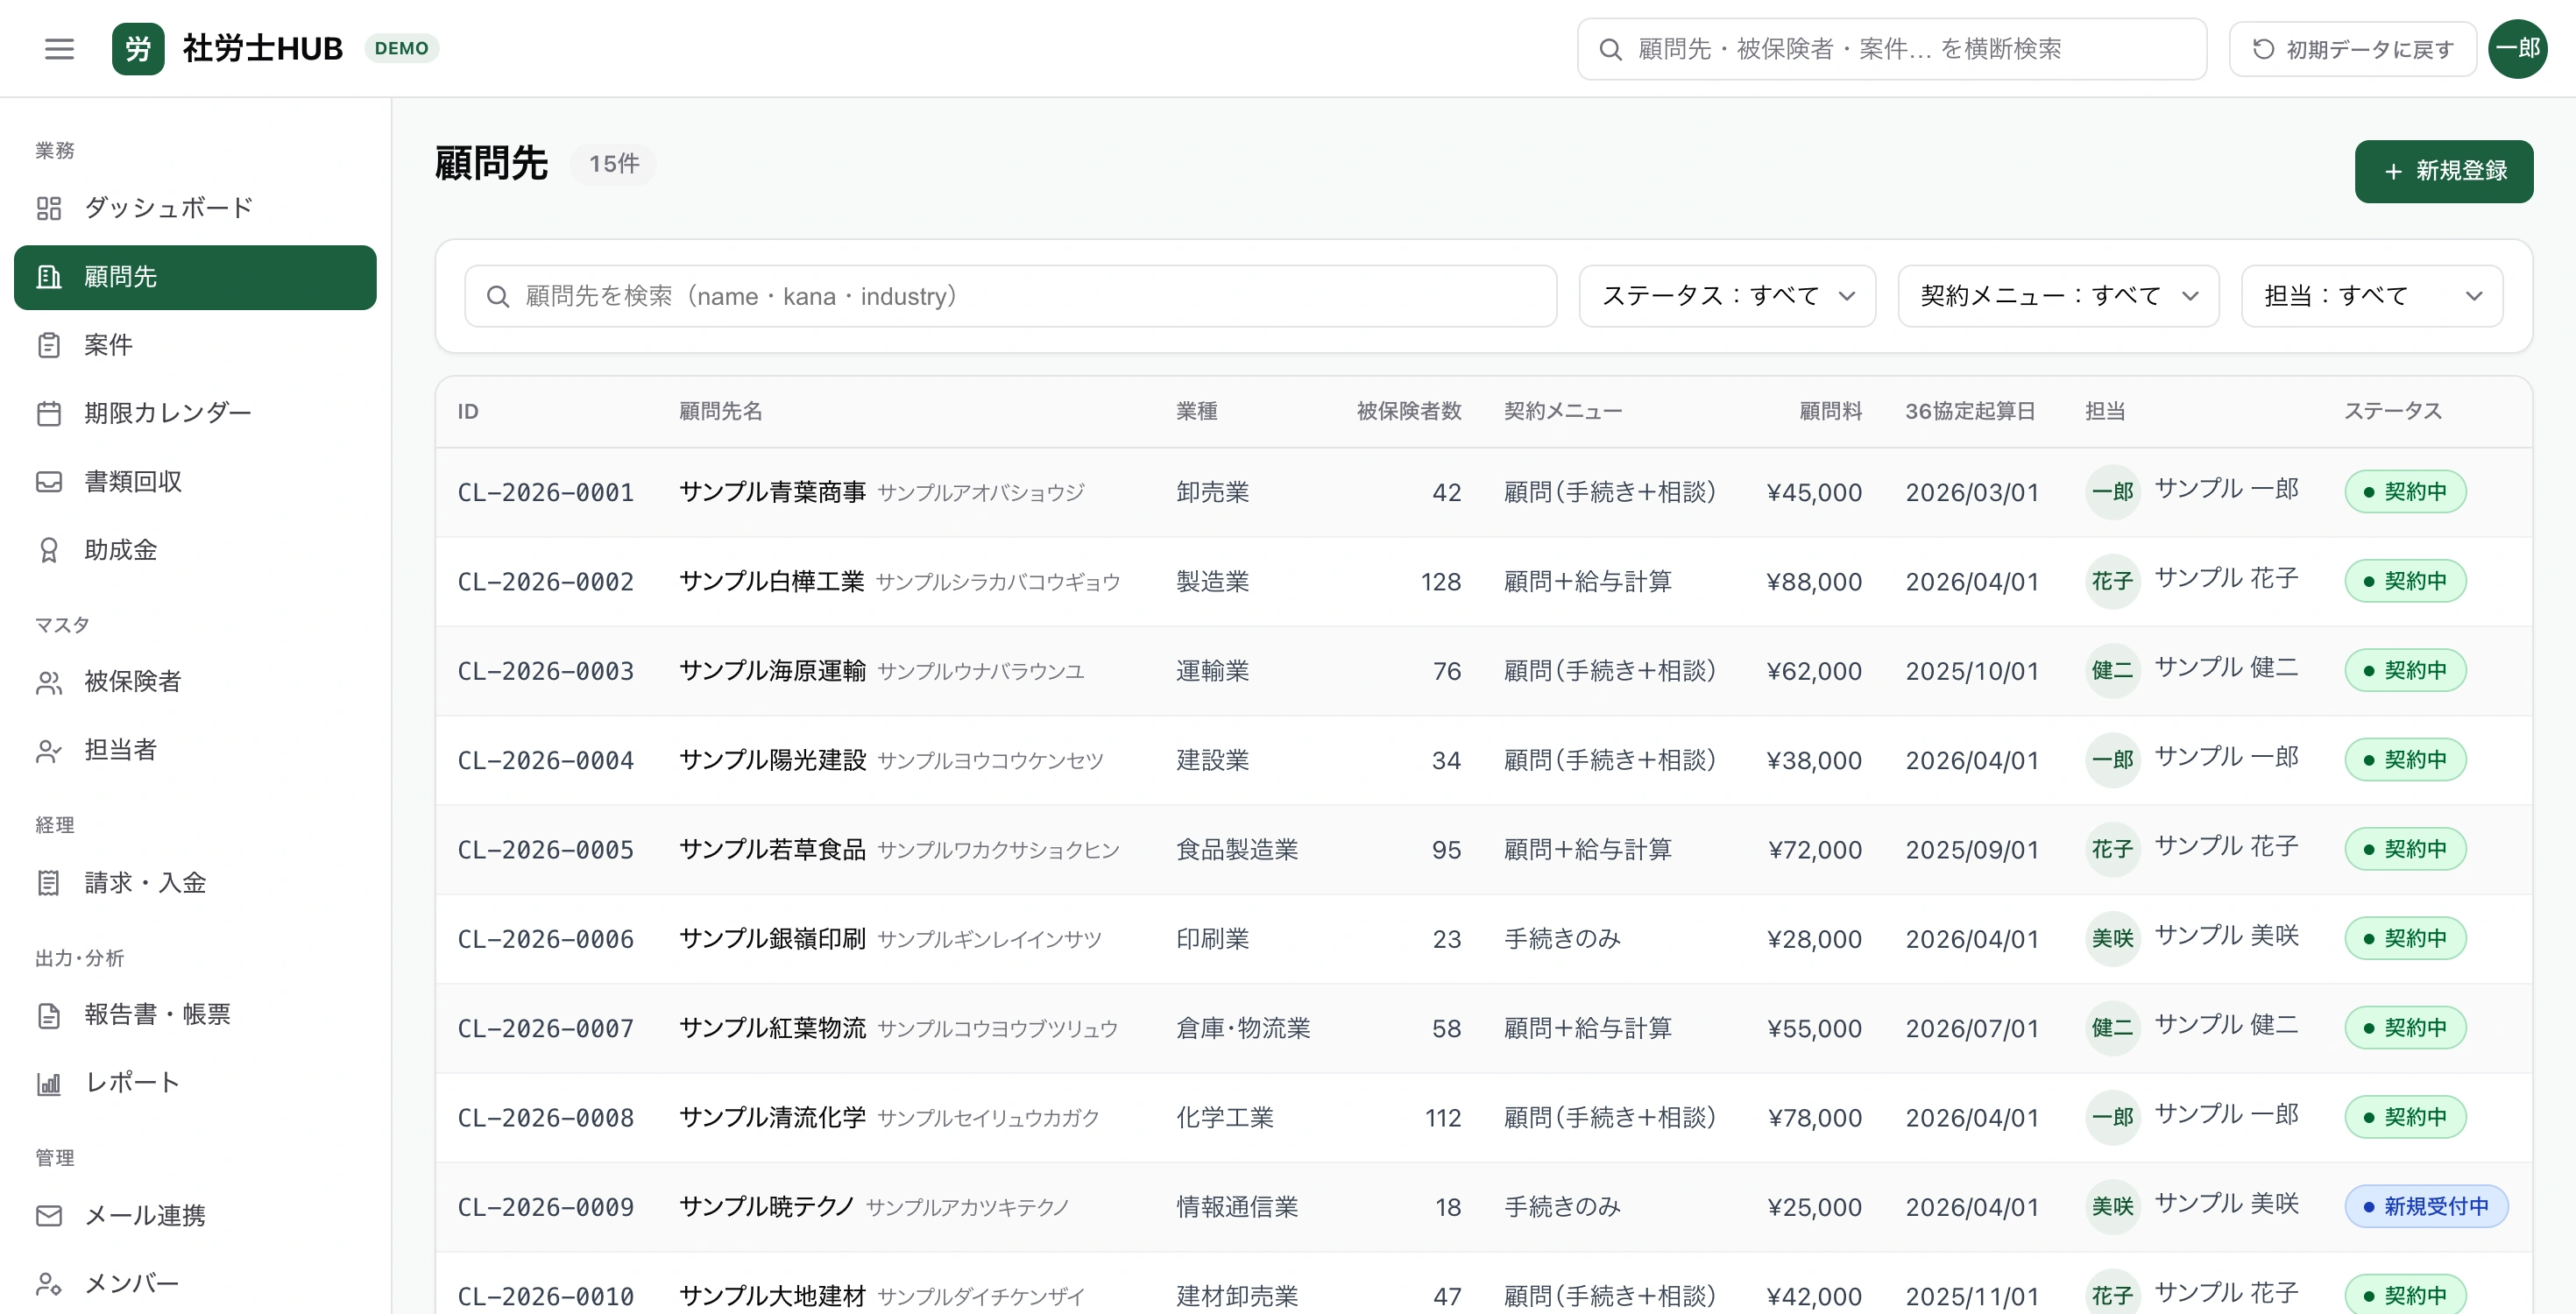Open the 担当：すべて filter dropdown

pyautogui.click(x=2372, y=296)
